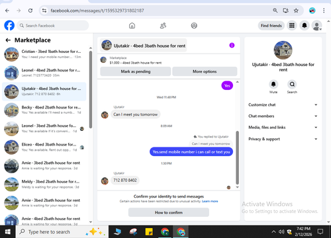The image size is (331, 238).
Task: Click More options button
Action: [x=205, y=71]
